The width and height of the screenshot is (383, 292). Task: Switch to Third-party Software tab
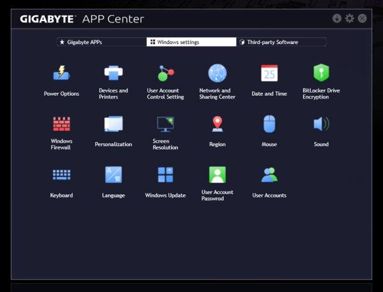(282, 42)
